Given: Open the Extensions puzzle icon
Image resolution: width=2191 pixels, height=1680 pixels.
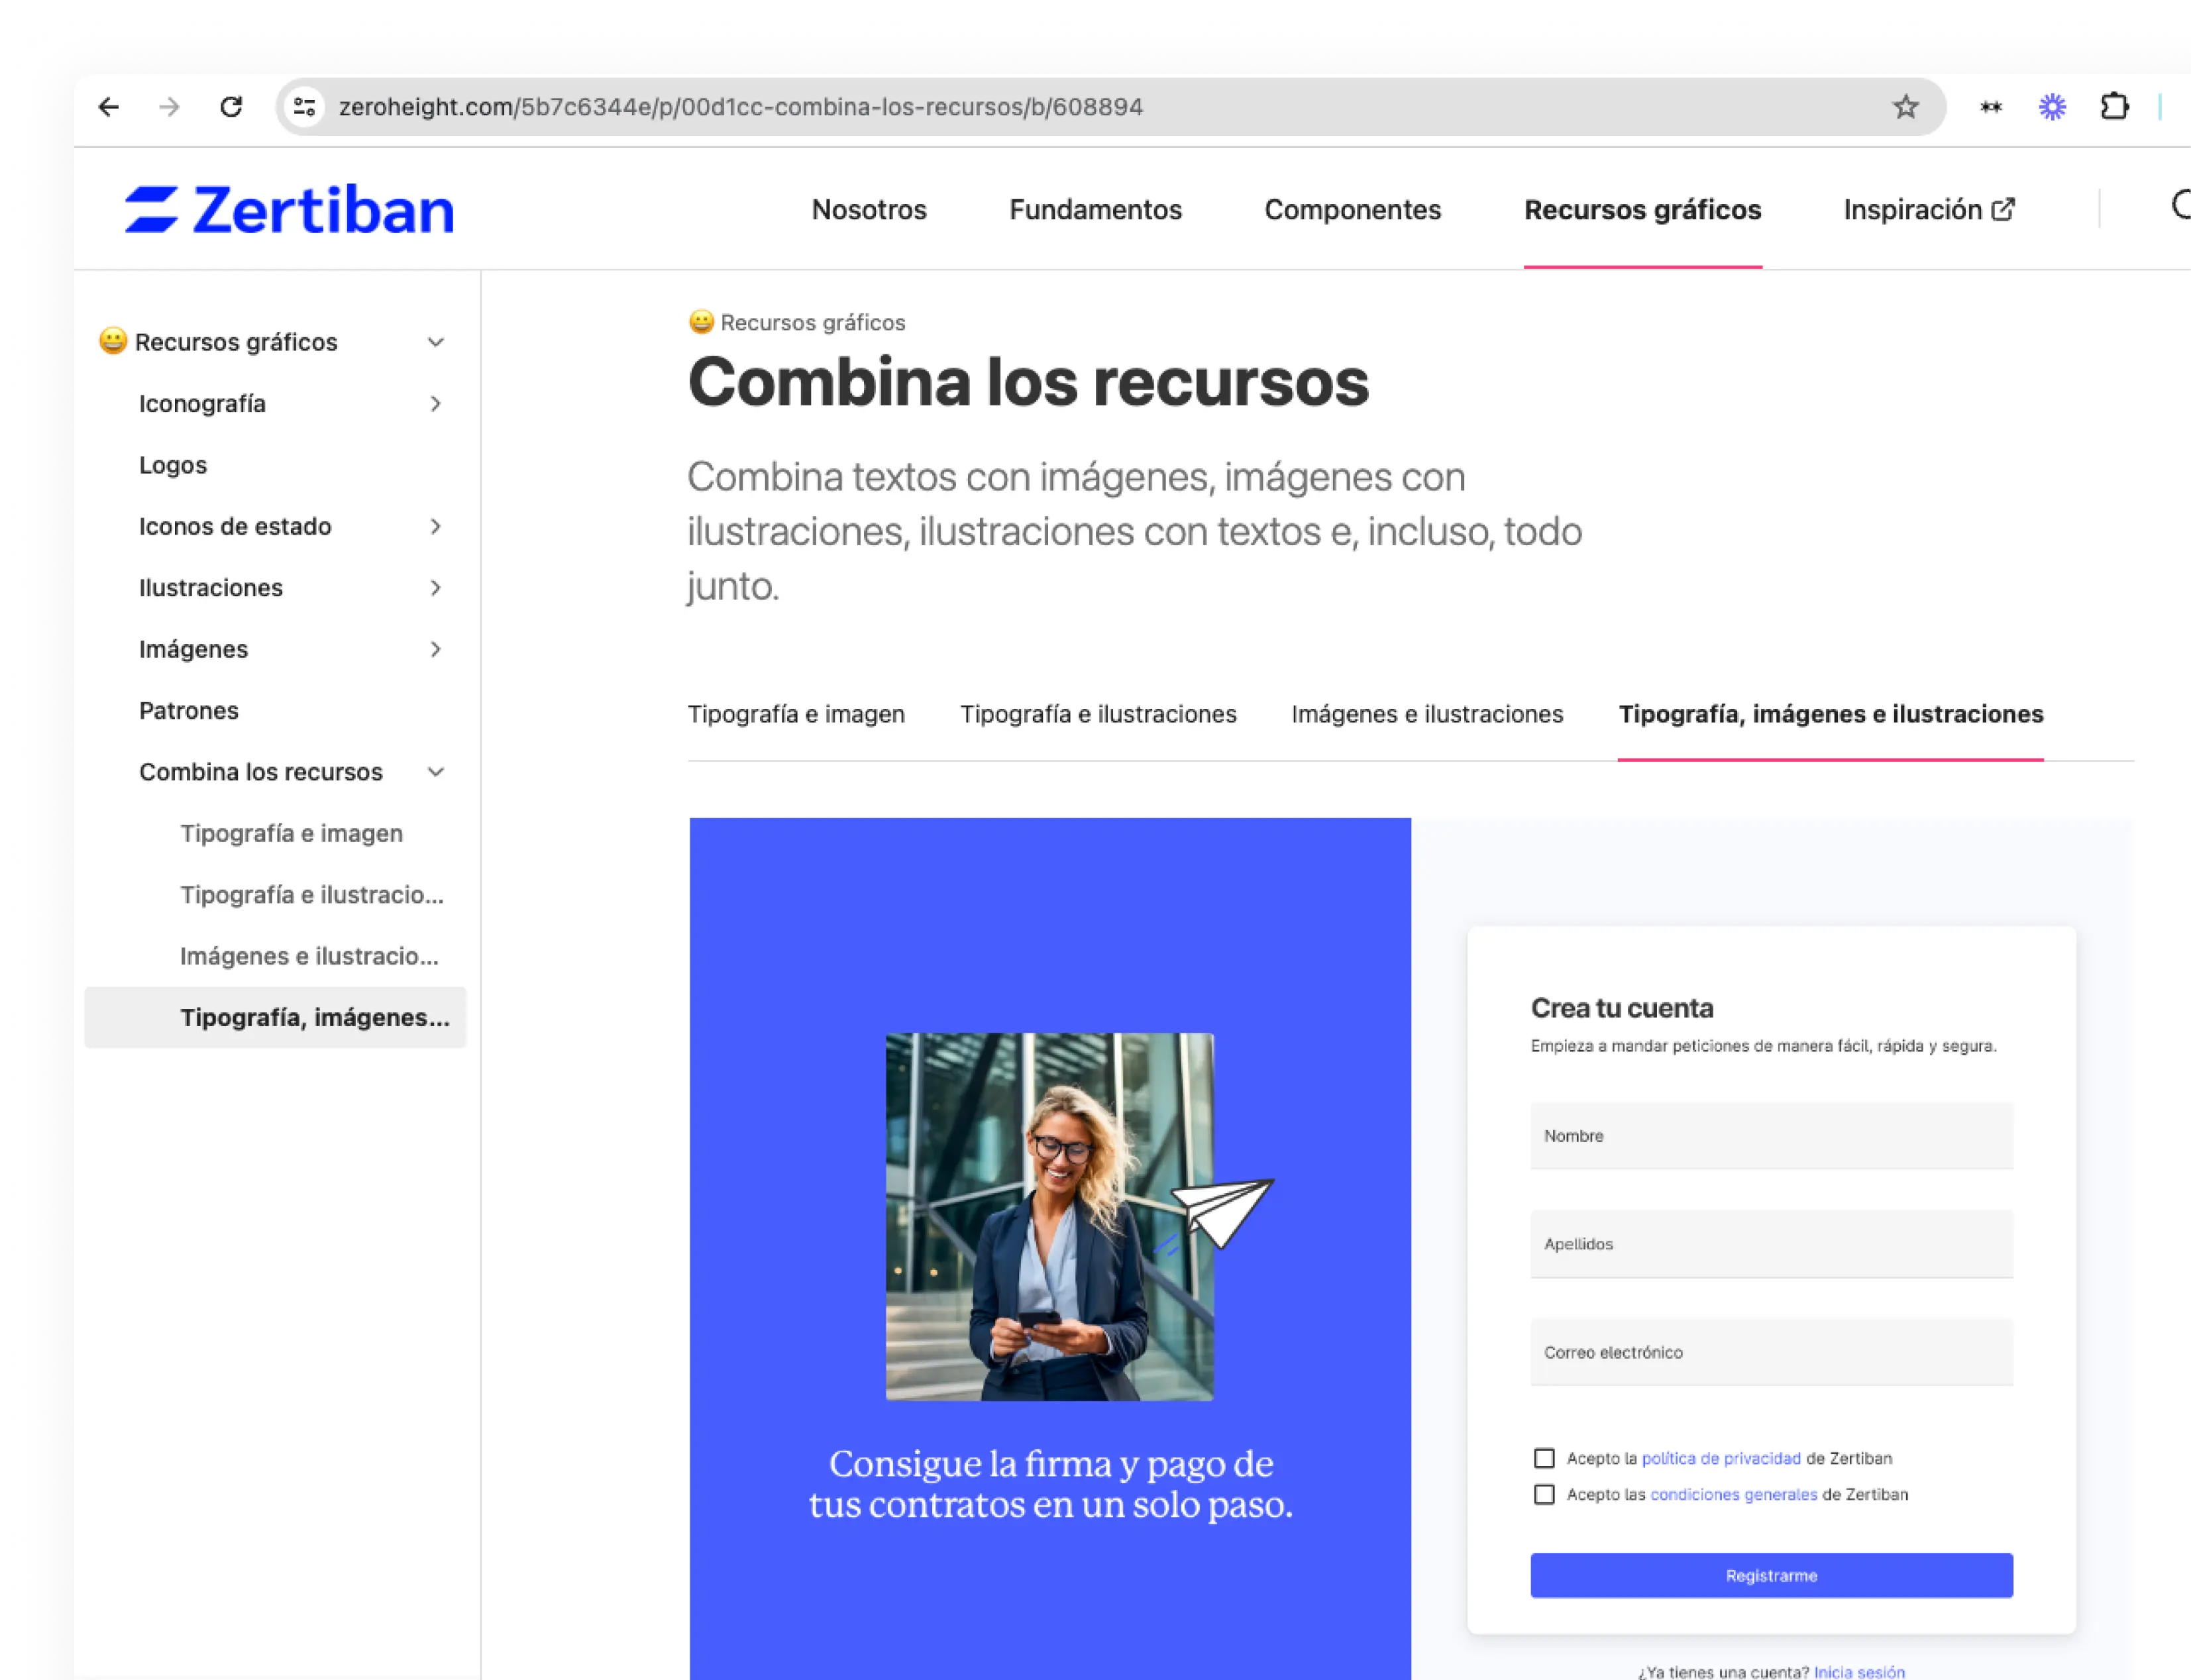Looking at the screenshot, I should (2114, 107).
